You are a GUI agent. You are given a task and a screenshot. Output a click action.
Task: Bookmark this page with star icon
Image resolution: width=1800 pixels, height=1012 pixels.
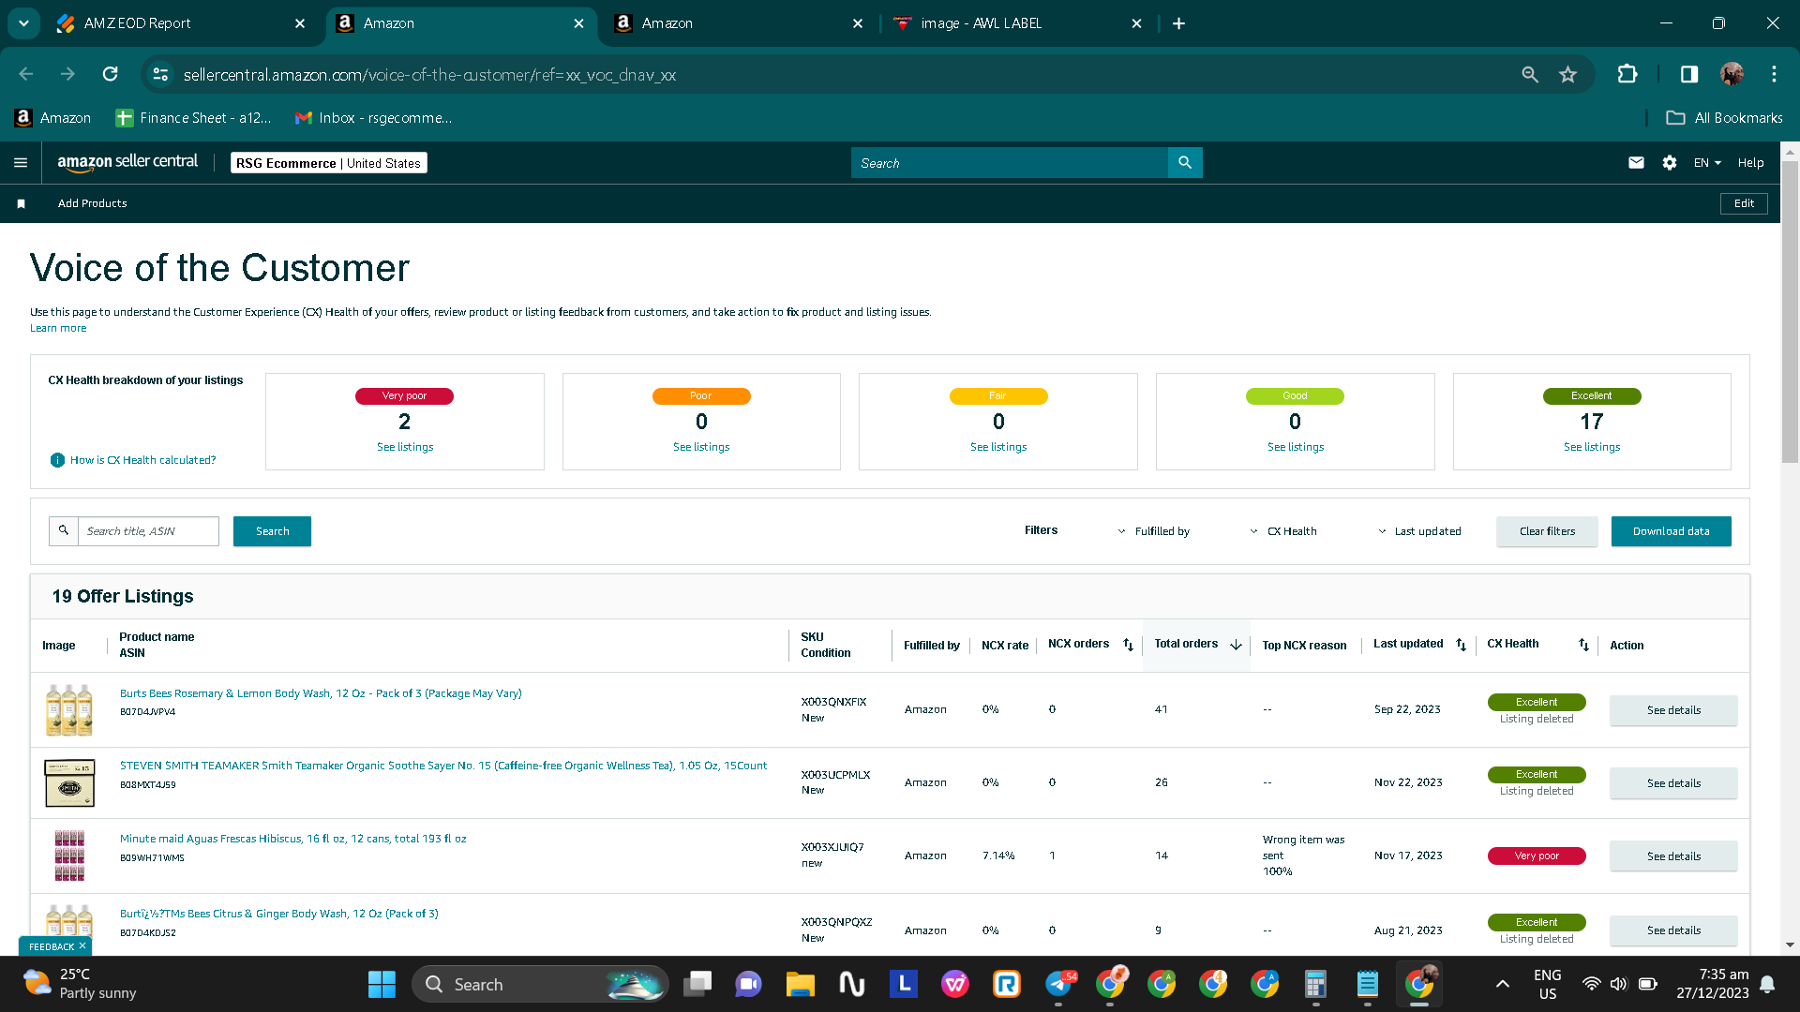[1567, 74]
